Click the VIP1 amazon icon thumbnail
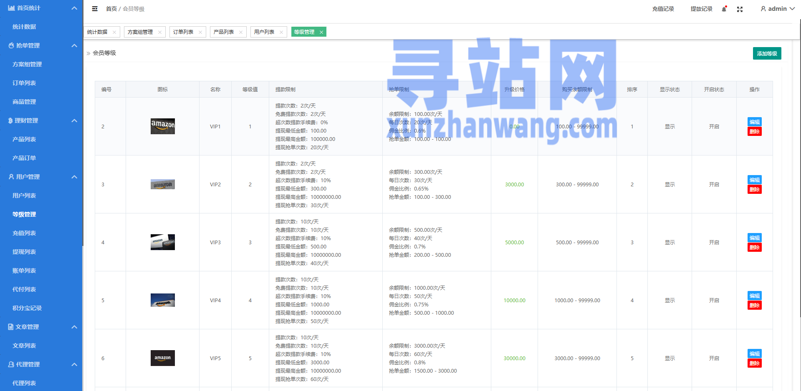Screen dimensions: 801x391 point(162,126)
